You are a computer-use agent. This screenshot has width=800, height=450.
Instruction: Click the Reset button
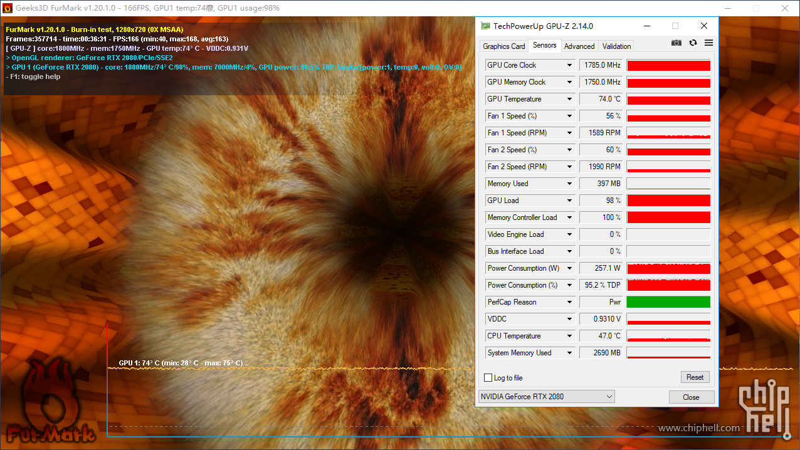coord(695,377)
